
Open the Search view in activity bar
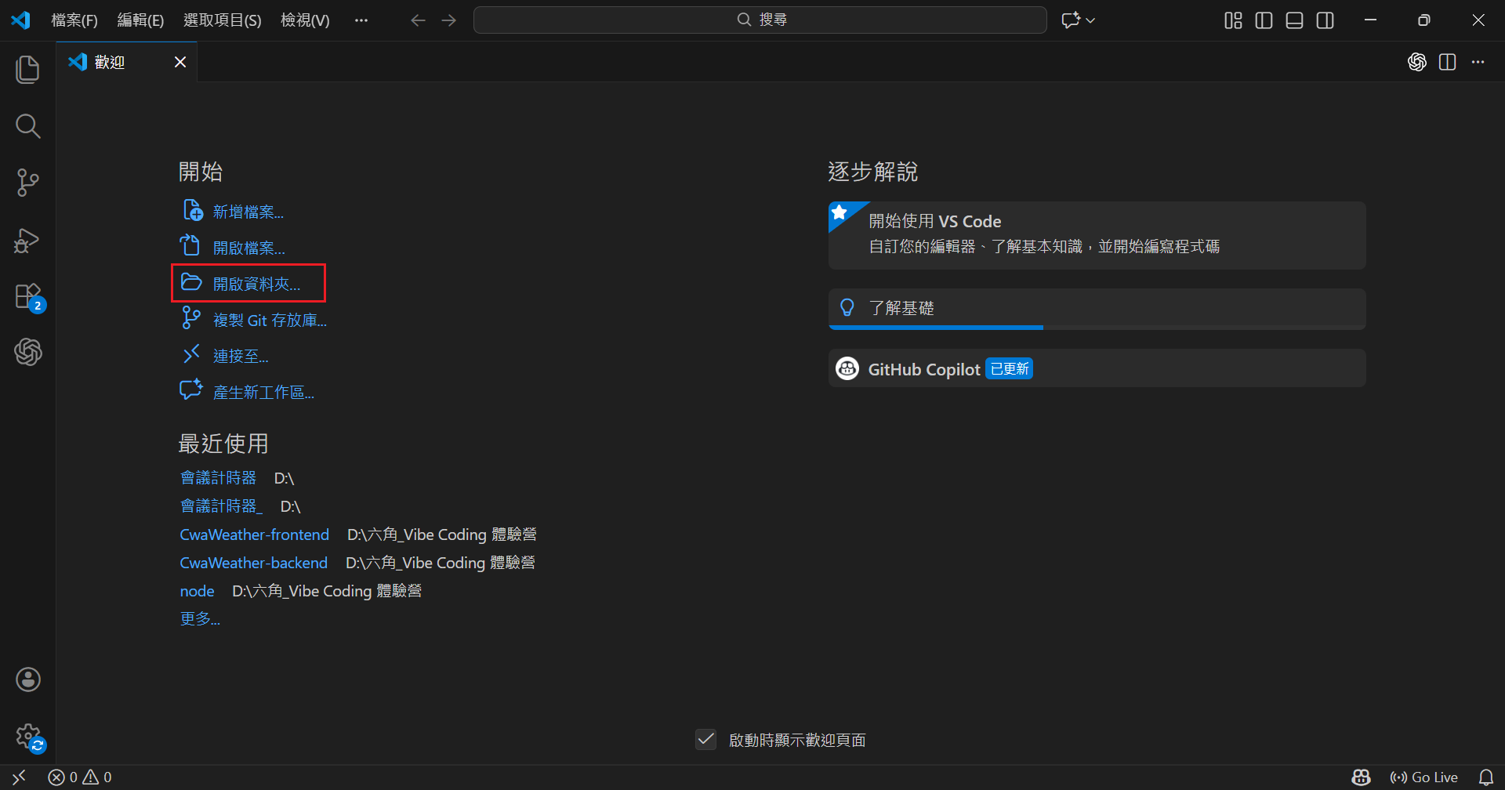[x=27, y=125]
